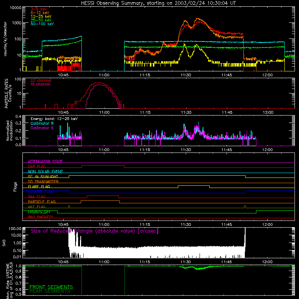Viewport: 299px width, 299px height.
Task: Click the FLARE FLAG label
Action: (39, 187)
